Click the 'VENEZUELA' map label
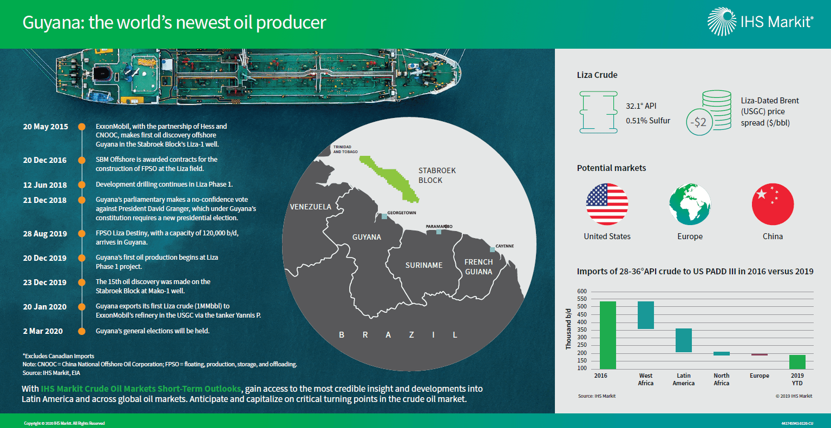Screen dimensions: 831x428 (x=311, y=207)
